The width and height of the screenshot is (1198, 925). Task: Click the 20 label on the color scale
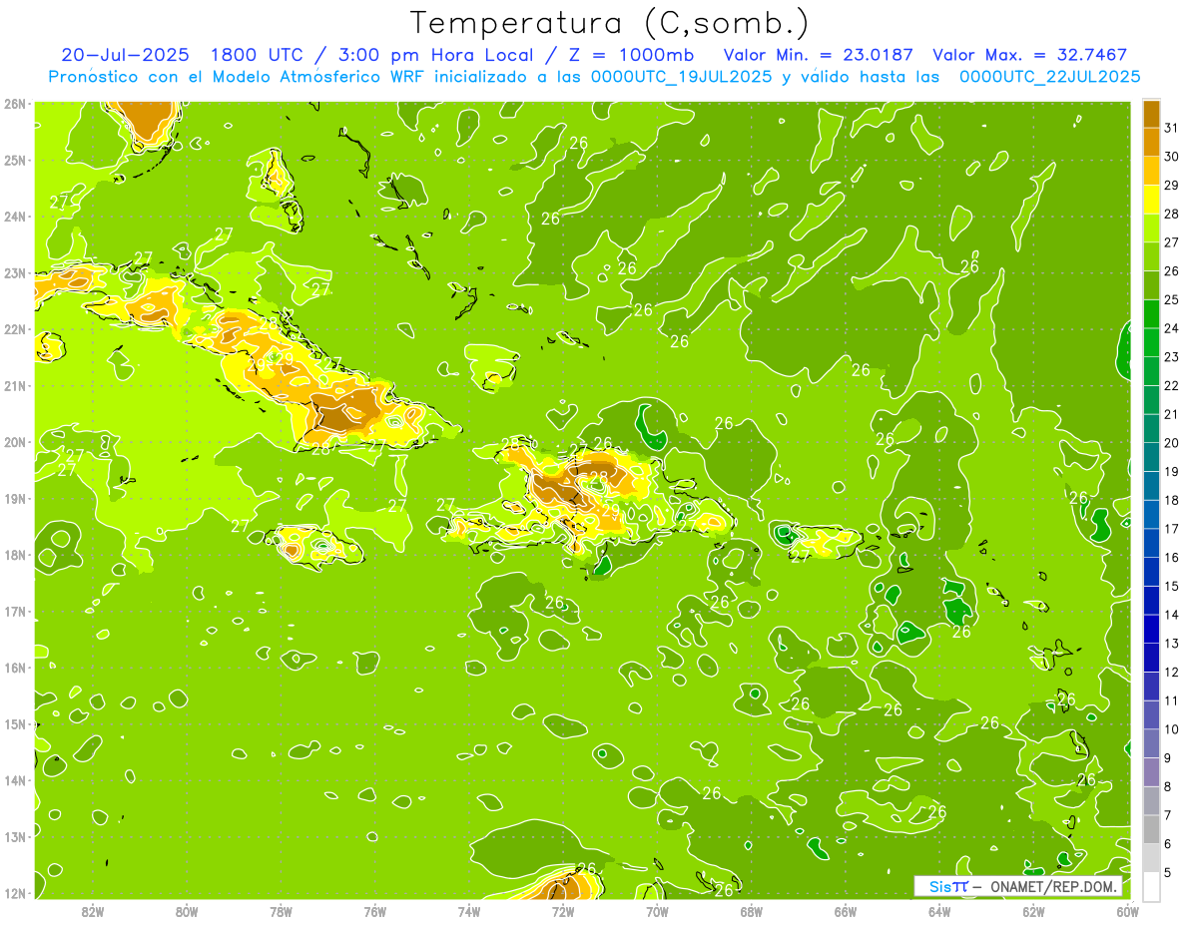click(1171, 443)
